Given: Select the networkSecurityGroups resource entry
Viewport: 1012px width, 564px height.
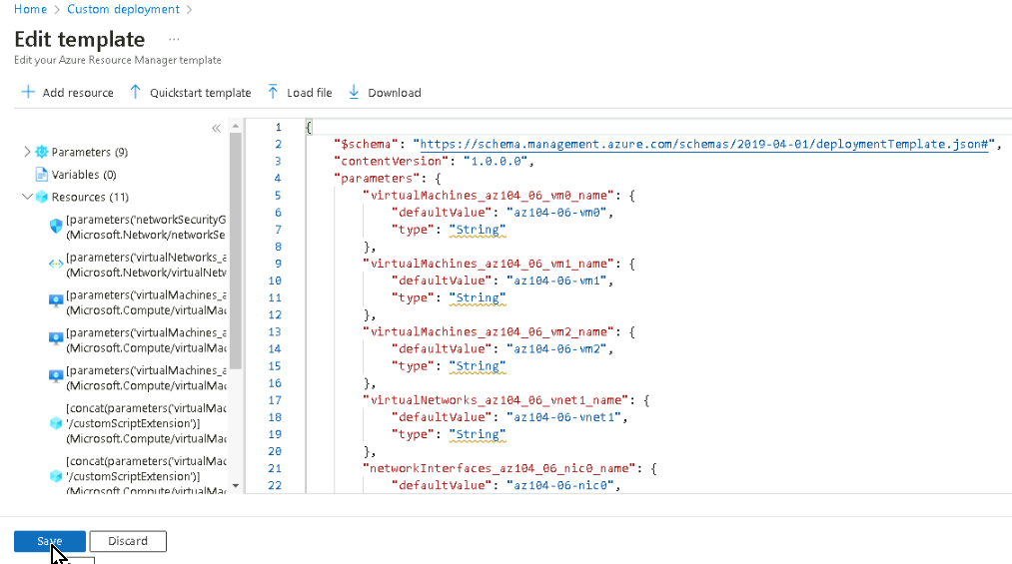Looking at the screenshot, I should pos(146,227).
